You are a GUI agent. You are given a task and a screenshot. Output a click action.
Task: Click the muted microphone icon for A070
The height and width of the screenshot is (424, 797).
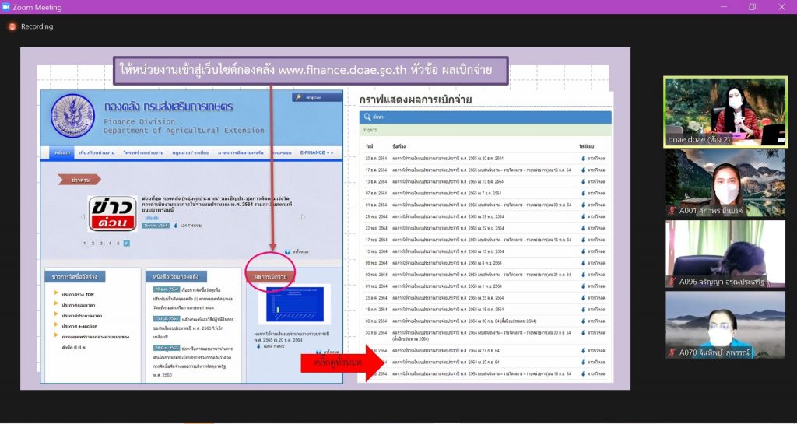[x=673, y=352]
